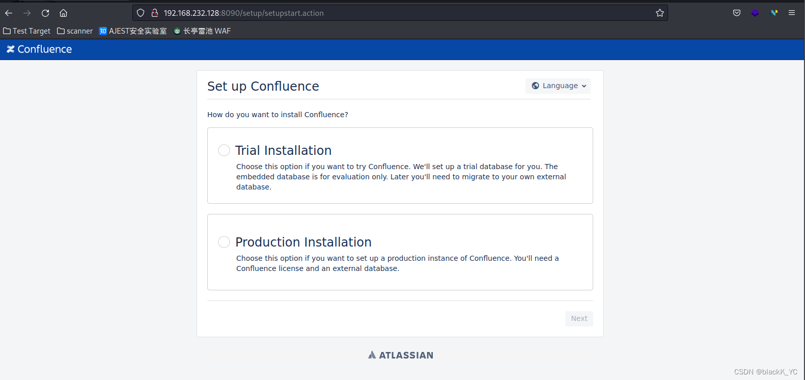
Task: Click the Production Installation heading
Action: [303, 242]
